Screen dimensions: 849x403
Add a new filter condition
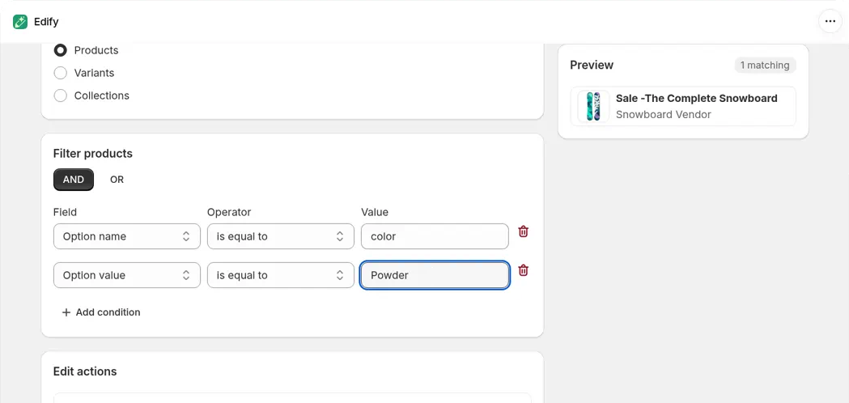click(x=100, y=312)
